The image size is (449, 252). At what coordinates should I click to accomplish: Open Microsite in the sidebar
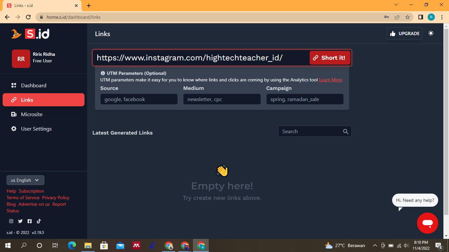(43, 114)
